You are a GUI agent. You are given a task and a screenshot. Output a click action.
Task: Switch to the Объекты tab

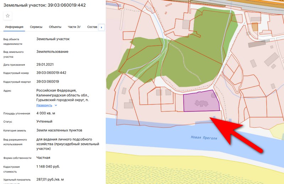click(x=55, y=27)
